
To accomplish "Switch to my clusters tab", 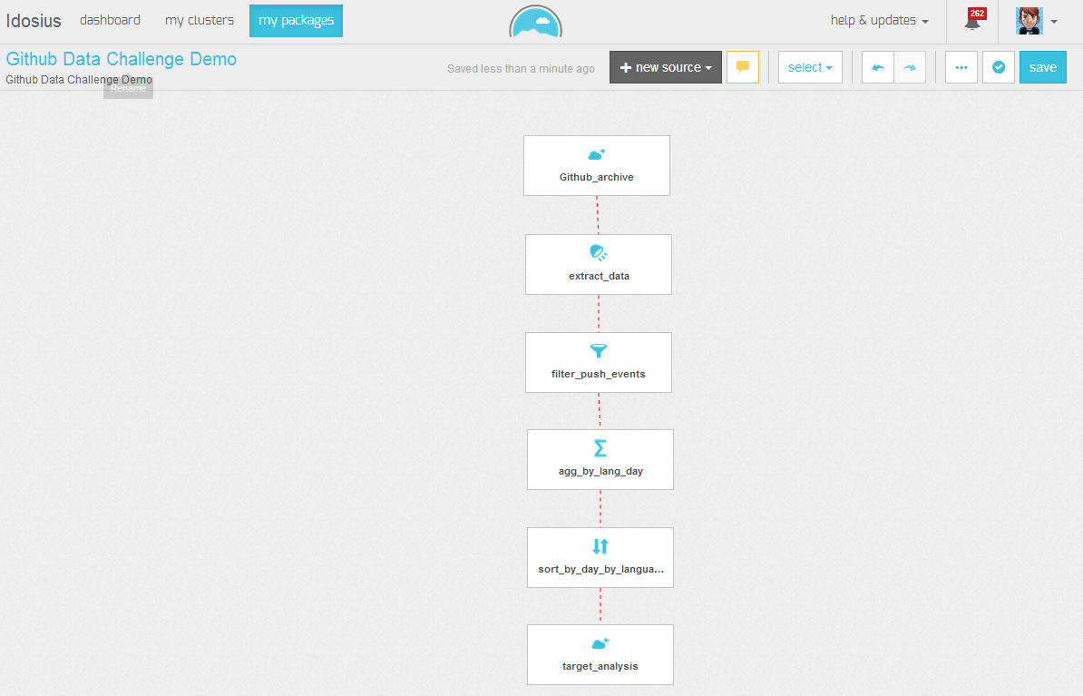I will 199,20.
